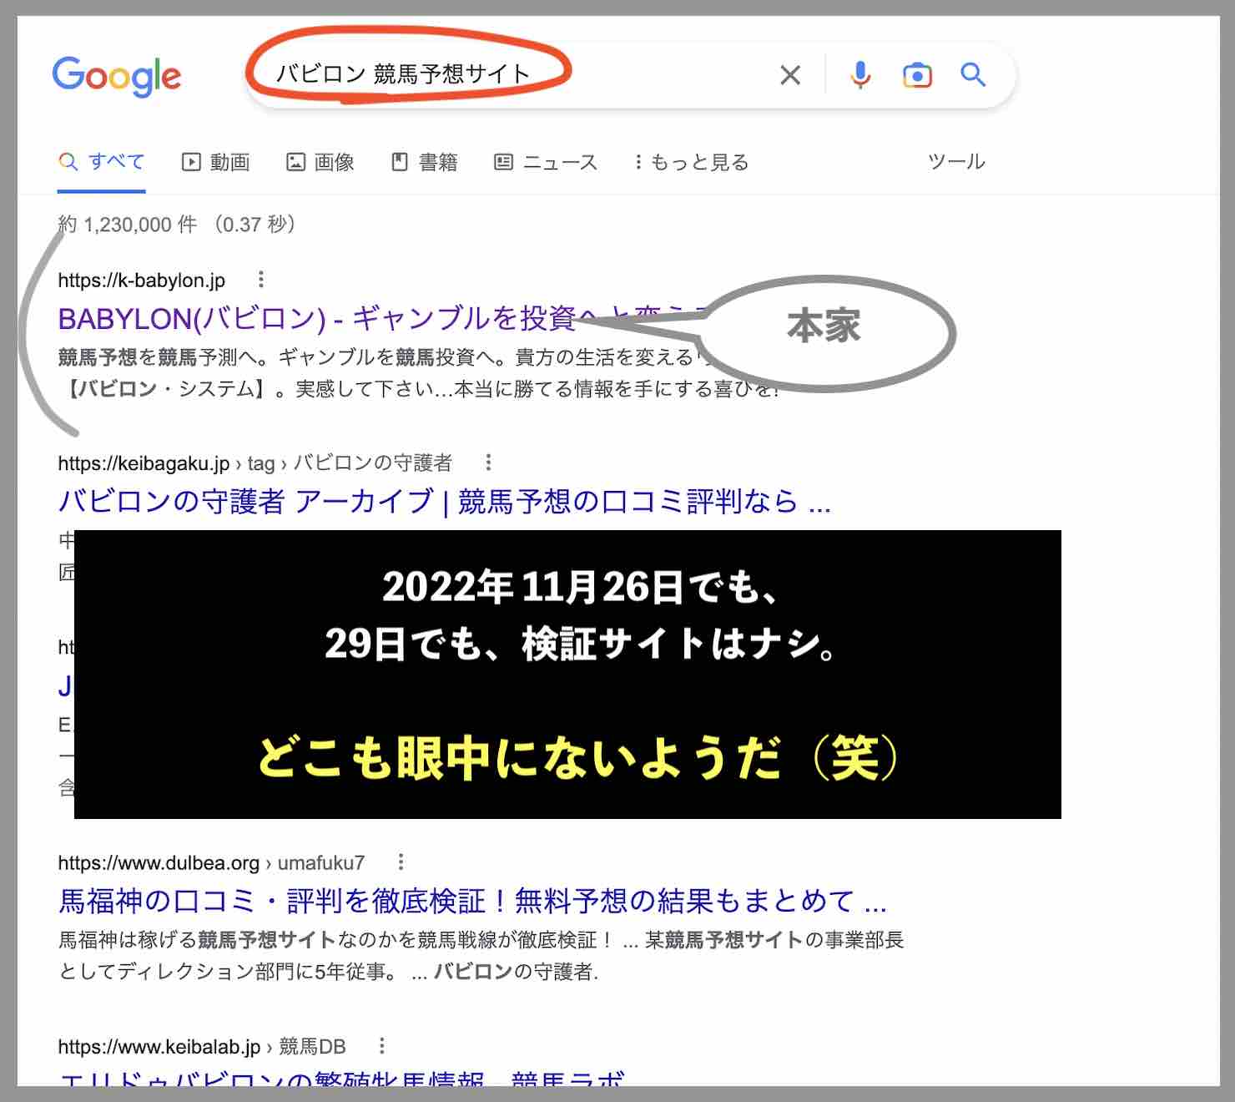Click the search magnifier icon
This screenshot has width=1235, height=1102.
(972, 75)
